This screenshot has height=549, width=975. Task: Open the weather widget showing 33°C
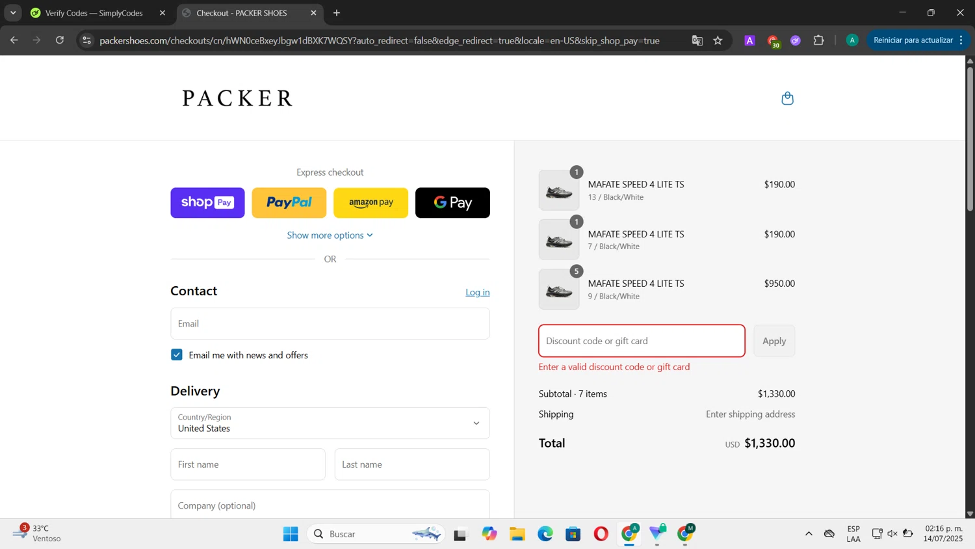pos(38,533)
